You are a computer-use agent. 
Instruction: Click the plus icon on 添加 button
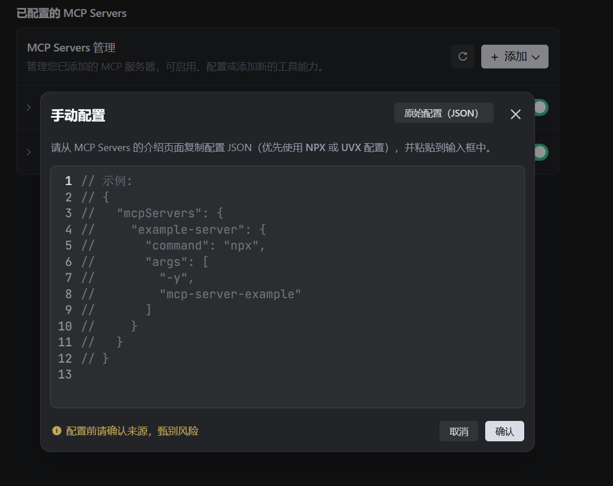(x=495, y=57)
